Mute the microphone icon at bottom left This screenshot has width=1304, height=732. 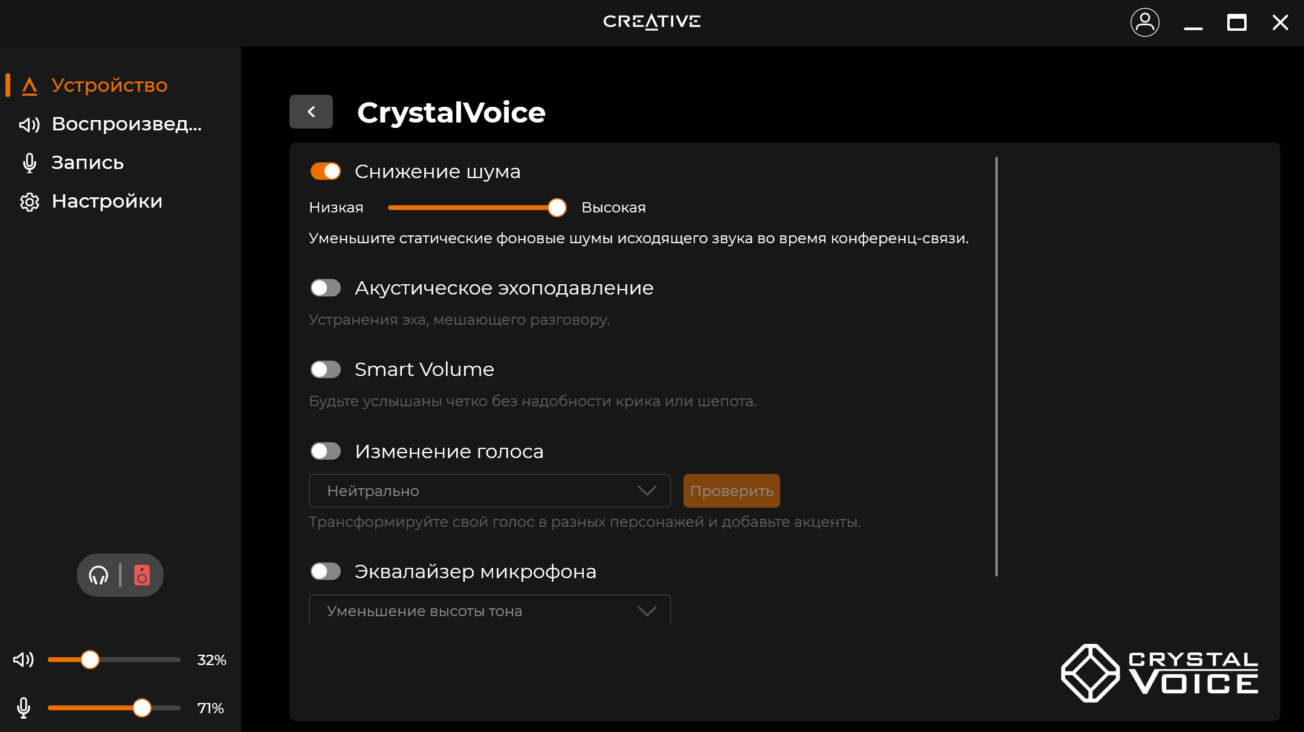(x=24, y=708)
